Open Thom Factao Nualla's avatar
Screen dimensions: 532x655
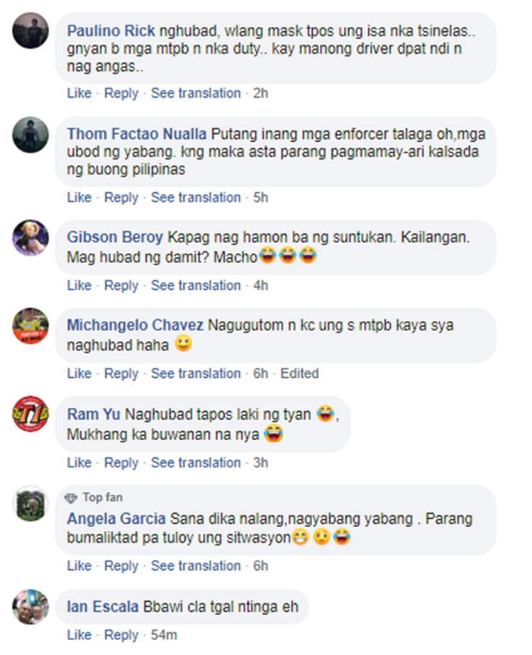(x=31, y=135)
